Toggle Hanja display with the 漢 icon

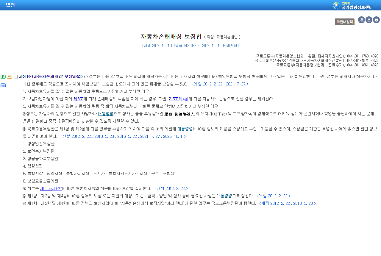click(x=361, y=20)
